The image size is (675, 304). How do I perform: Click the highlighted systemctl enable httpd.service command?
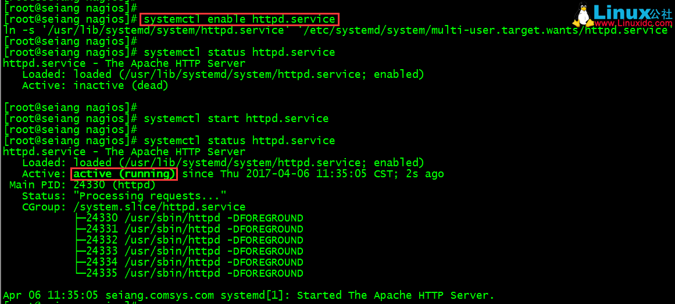click(x=239, y=19)
